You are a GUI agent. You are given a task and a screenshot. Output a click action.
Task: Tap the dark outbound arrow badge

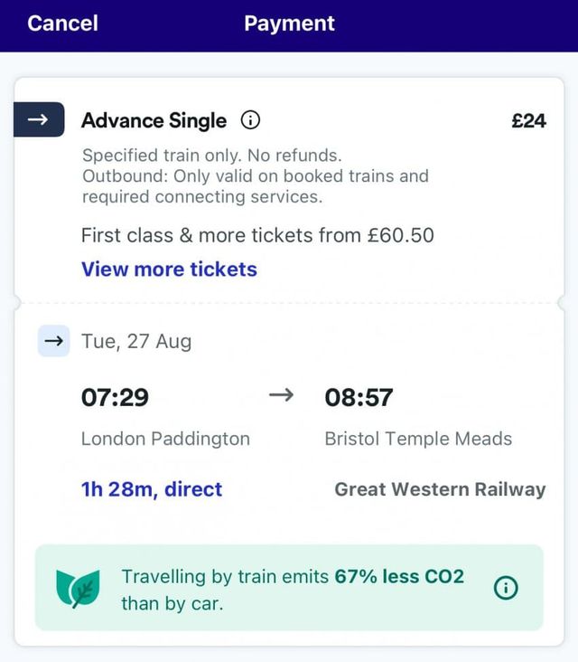click(38, 121)
